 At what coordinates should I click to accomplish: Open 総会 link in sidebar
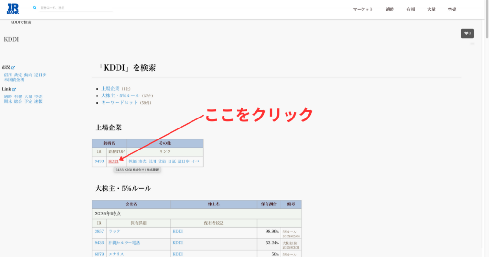point(18,101)
